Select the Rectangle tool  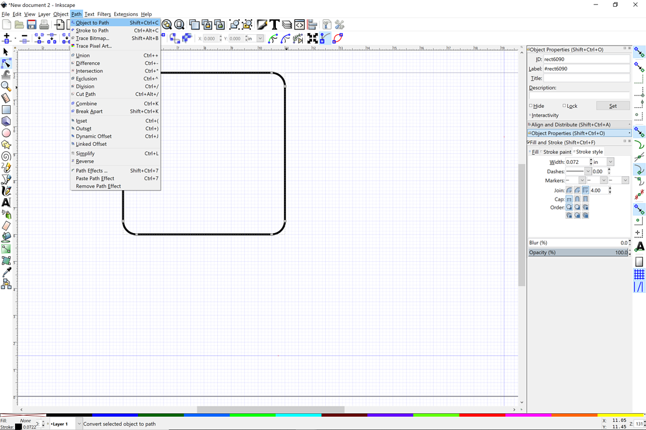tap(6, 110)
